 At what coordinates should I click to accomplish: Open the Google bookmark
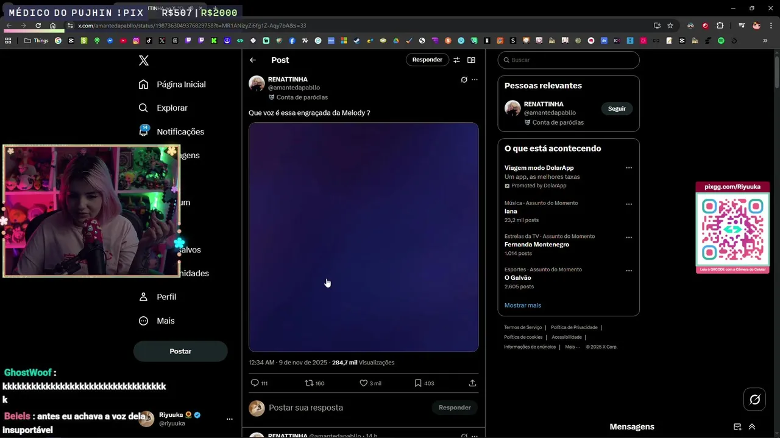[58, 41]
